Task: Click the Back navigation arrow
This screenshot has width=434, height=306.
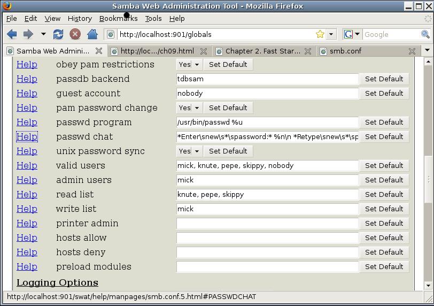Action: tap(12, 34)
